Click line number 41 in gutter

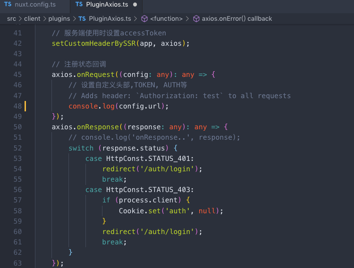17,33
